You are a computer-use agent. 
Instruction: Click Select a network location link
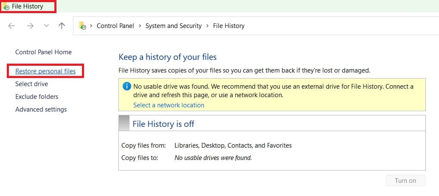tap(169, 105)
